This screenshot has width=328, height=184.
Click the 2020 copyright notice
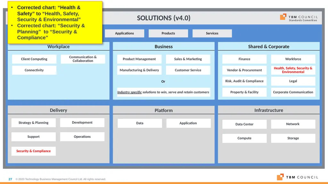pos(61,179)
